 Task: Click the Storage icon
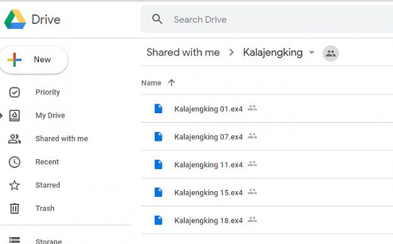point(14,240)
